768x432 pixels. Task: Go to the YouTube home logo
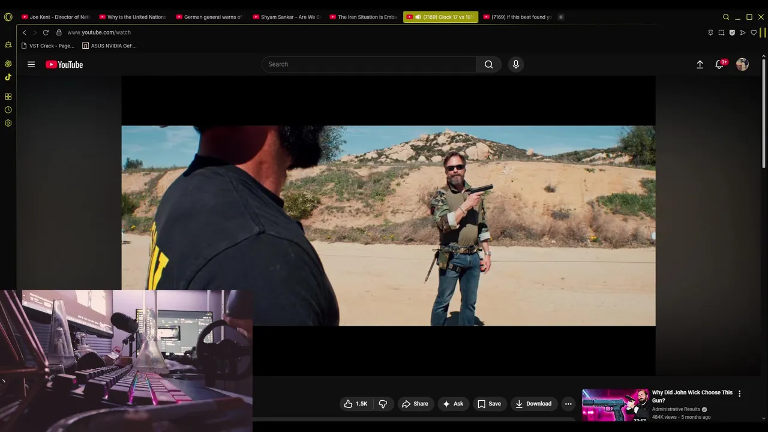64,64
